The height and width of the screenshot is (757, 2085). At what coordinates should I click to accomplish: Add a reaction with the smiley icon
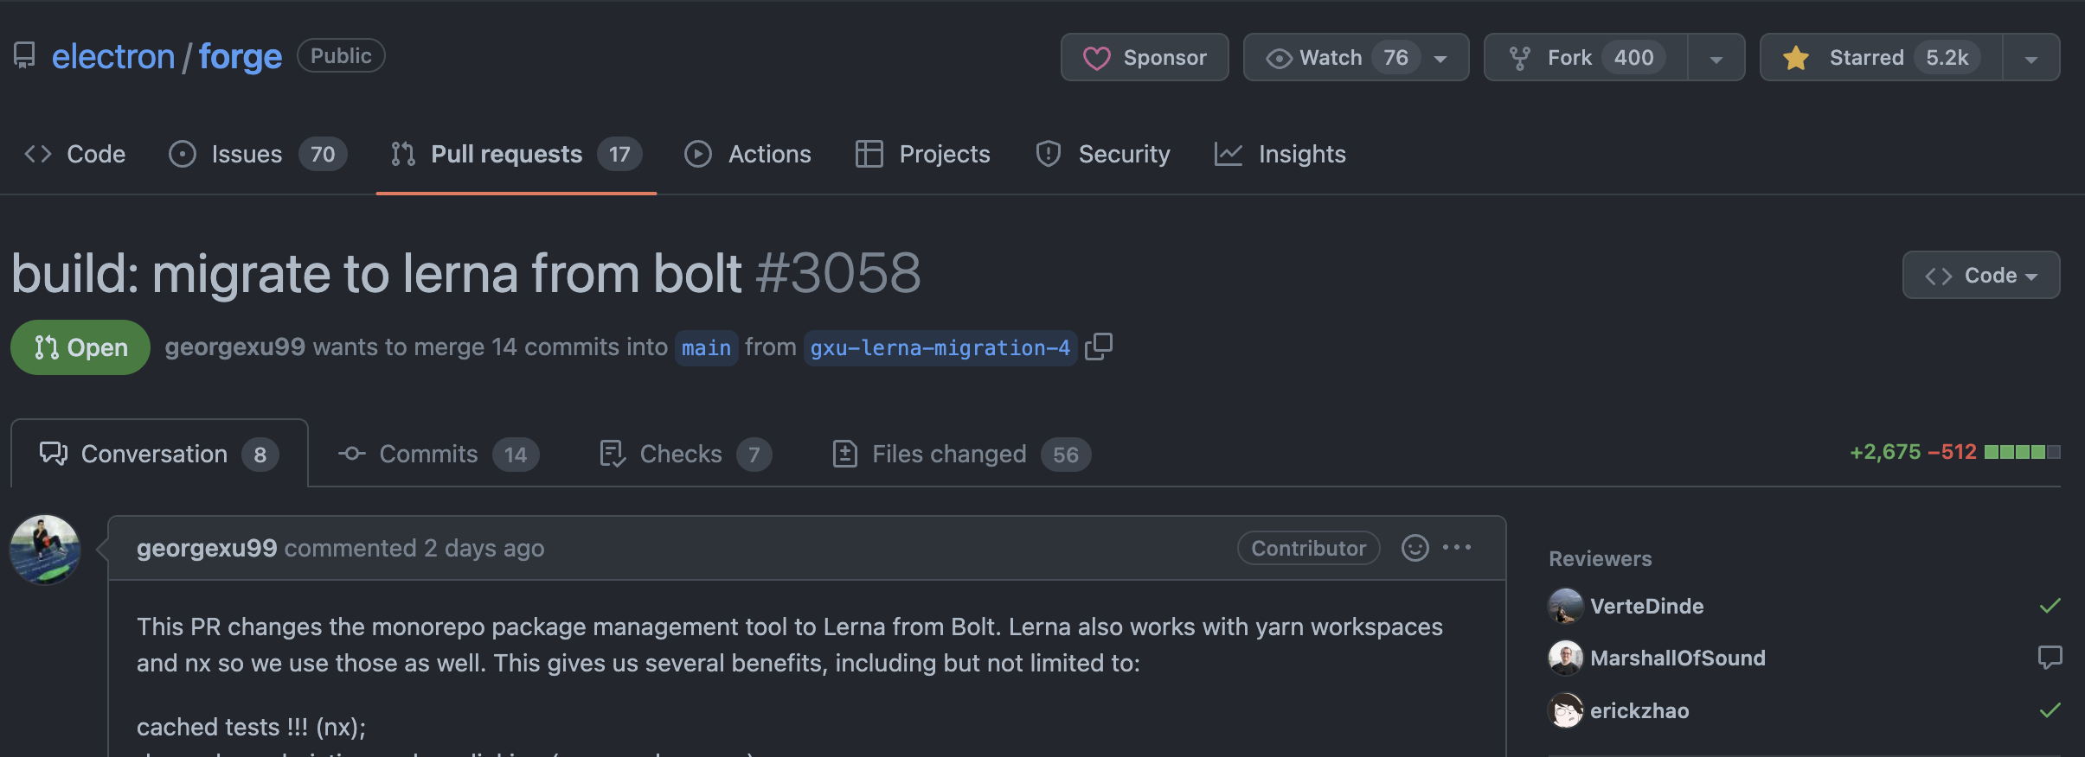[x=1415, y=548]
